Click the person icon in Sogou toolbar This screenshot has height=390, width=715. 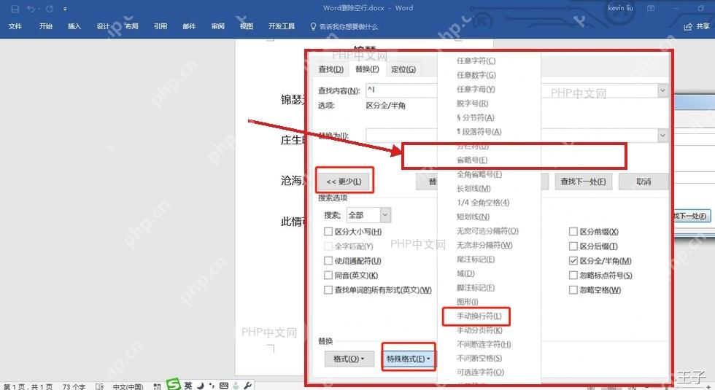click(x=236, y=386)
